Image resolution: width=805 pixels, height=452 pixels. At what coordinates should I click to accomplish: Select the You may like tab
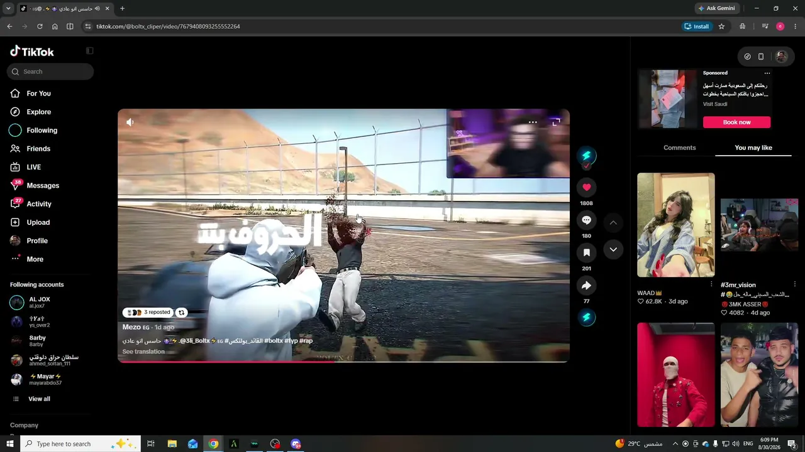coord(753,148)
